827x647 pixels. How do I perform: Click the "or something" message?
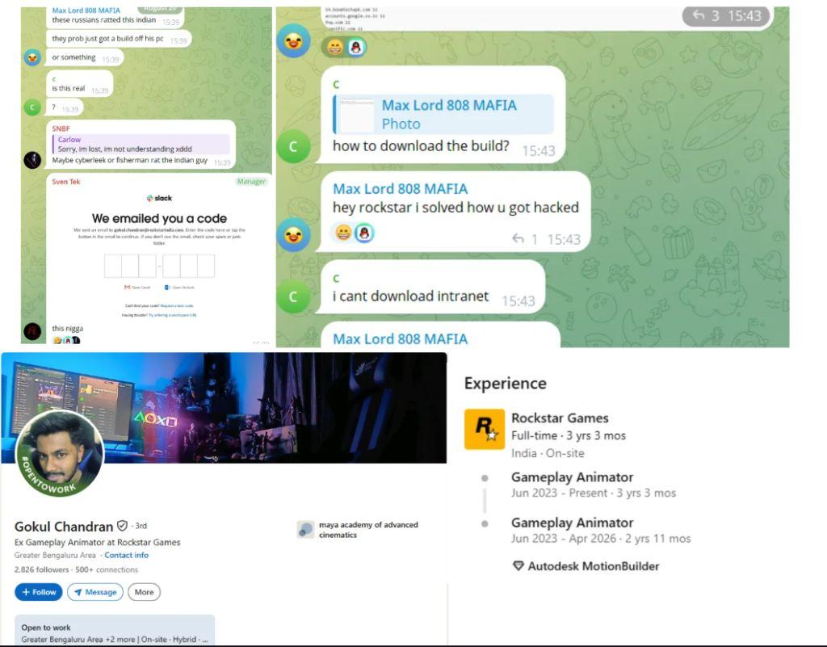pyautogui.click(x=73, y=57)
